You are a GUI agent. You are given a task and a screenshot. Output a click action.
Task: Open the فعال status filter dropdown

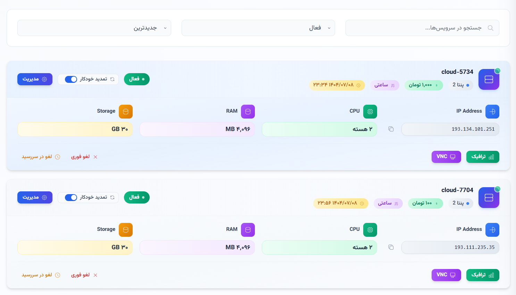[258, 28]
